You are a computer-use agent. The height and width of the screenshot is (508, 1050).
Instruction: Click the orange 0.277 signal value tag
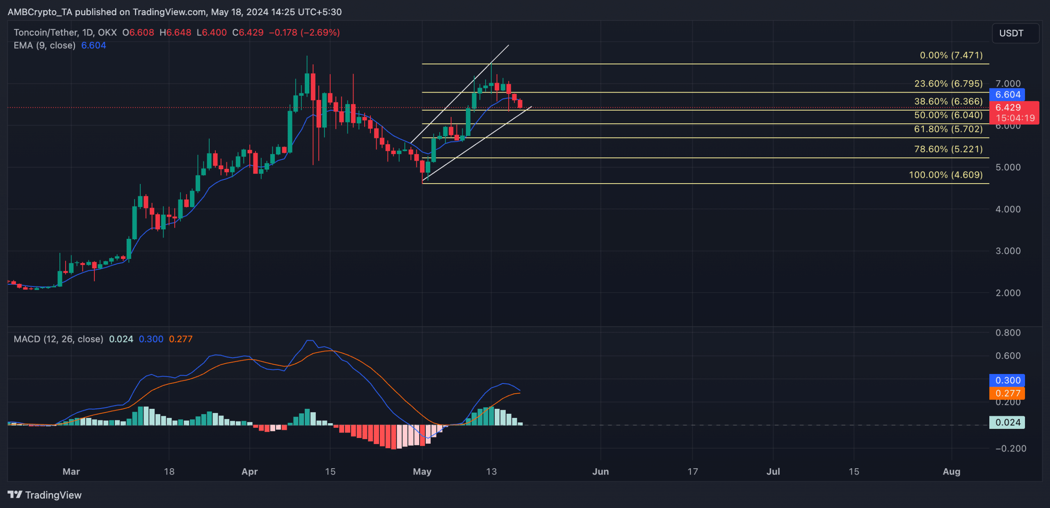pyautogui.click(x=1007, y=393)
